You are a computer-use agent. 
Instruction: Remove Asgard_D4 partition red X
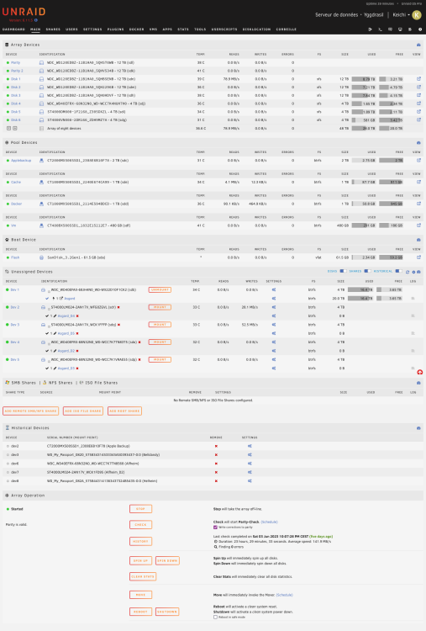(77, 315)
